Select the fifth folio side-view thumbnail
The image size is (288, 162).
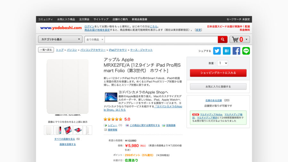87,130
